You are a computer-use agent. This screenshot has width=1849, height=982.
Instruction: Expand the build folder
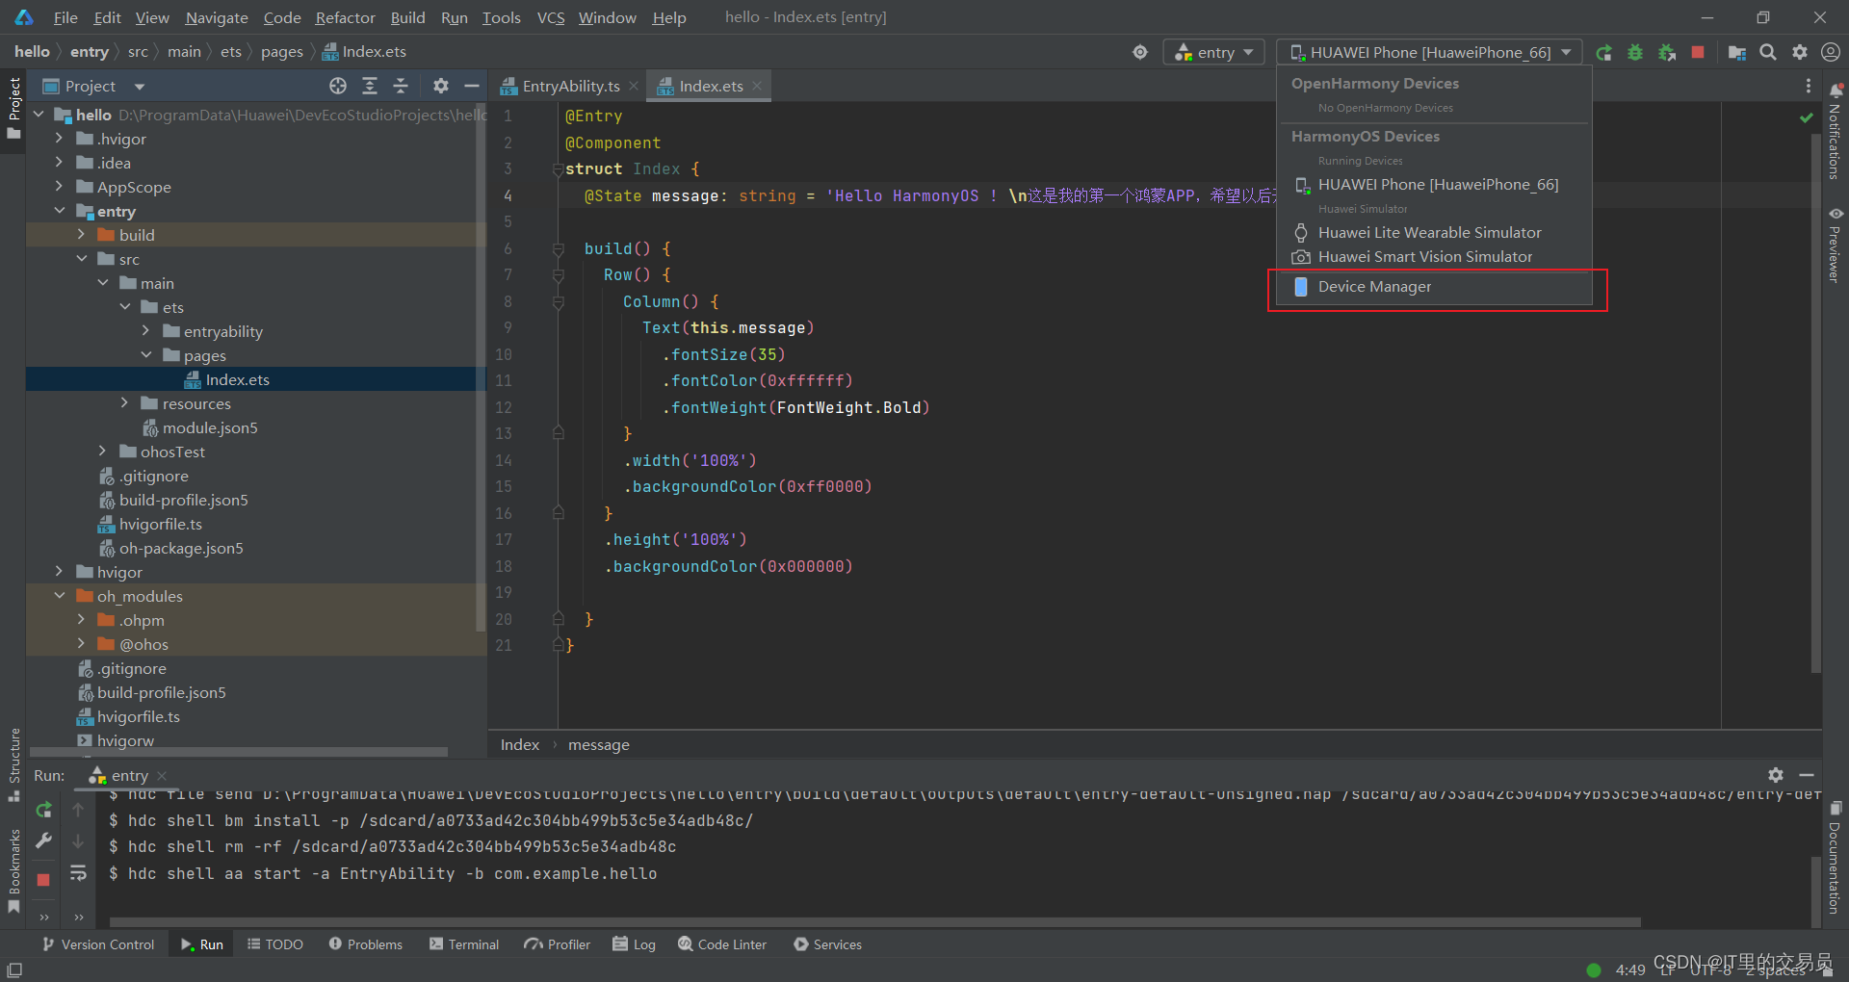[x=81, y=235]
